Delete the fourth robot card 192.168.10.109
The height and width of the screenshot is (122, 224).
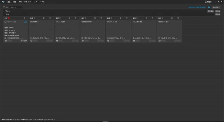tap(101, 18)
